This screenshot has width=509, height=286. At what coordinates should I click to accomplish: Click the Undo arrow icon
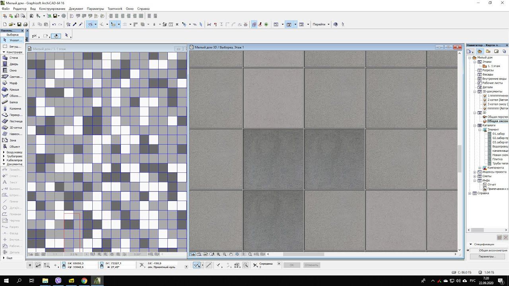pyautogui.click(x=54, y=25)
